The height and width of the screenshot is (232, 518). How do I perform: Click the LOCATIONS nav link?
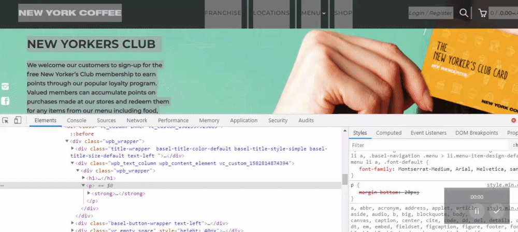tap(271, 13)
